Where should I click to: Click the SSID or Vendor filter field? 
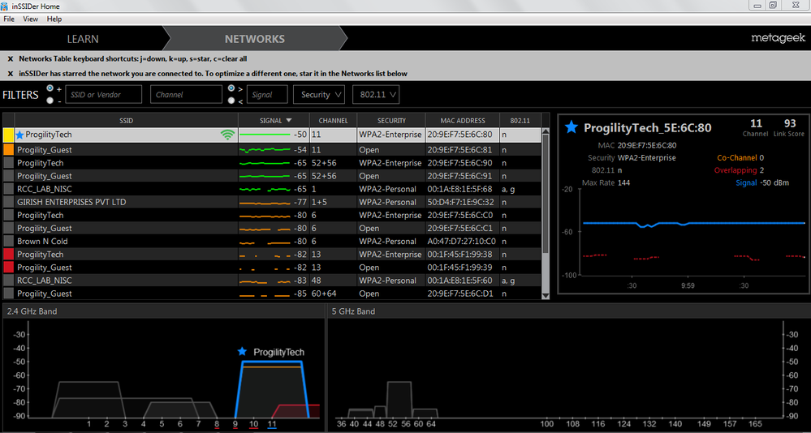[104, 95]
